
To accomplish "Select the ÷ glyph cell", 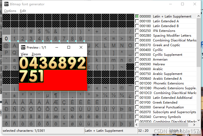I will 64,124.
